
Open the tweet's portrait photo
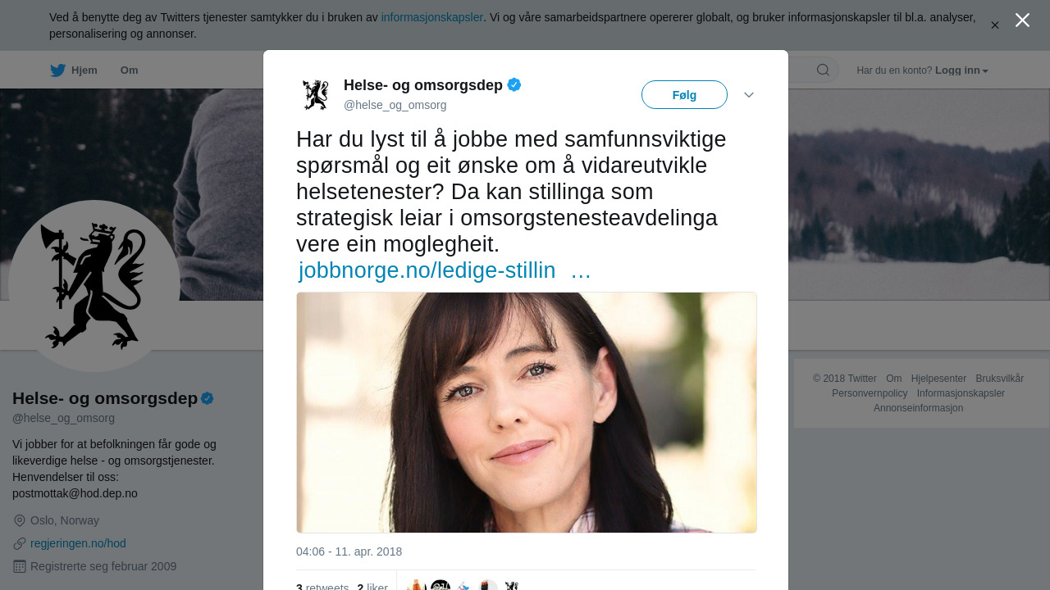click(x=527, y=412)
